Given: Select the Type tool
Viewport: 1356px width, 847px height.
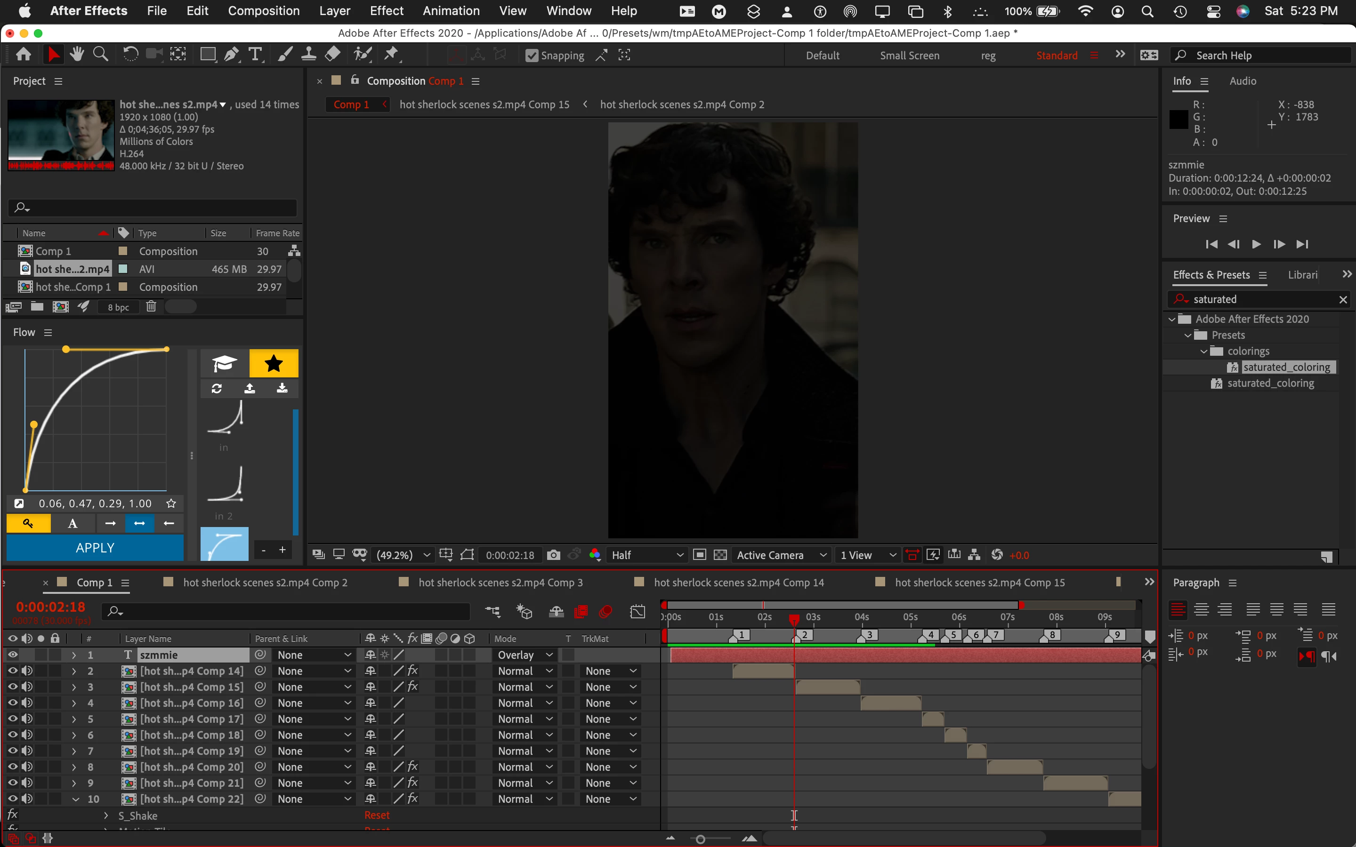Looking at the screenshot, I should click(255, 54).
